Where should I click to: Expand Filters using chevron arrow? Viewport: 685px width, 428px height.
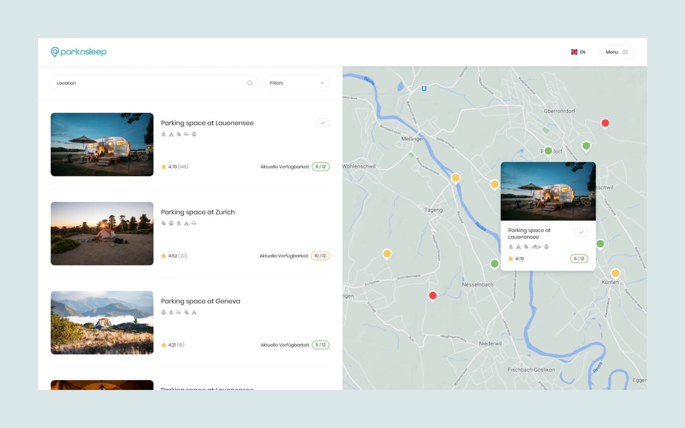[x=322, y=83]
